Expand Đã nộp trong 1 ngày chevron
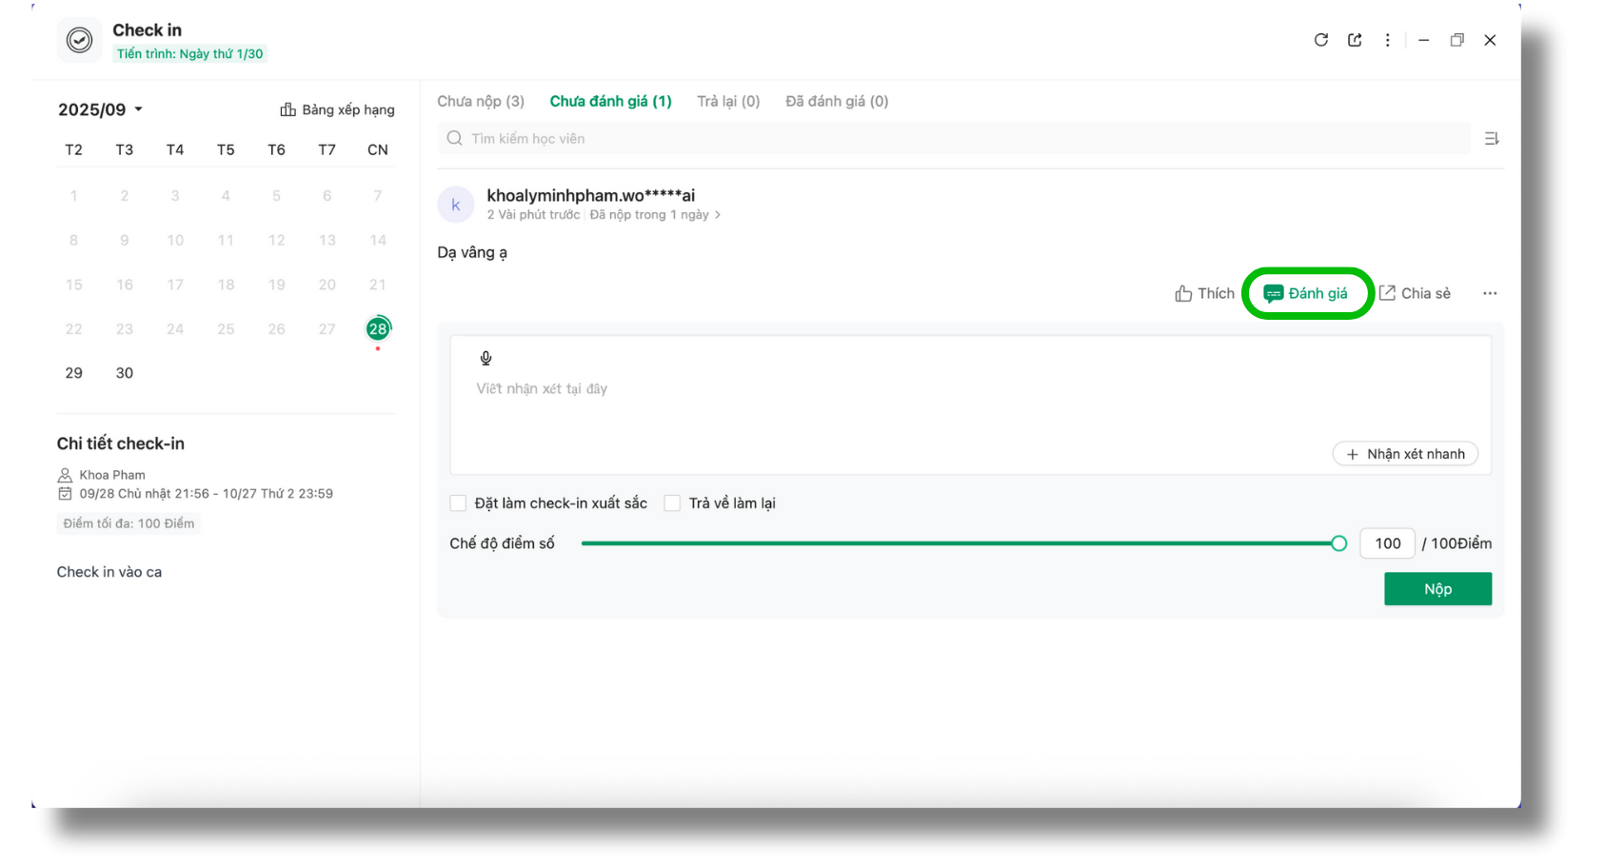Viewport: 1605px width, 867px height. tap(717, 215)
